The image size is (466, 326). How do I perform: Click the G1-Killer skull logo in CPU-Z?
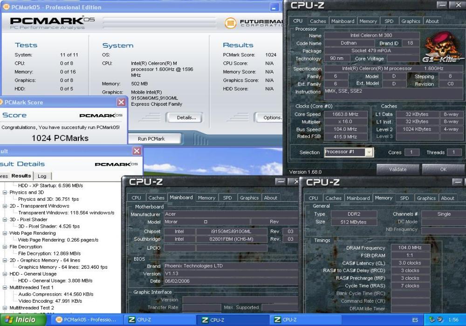click(443, 47)
